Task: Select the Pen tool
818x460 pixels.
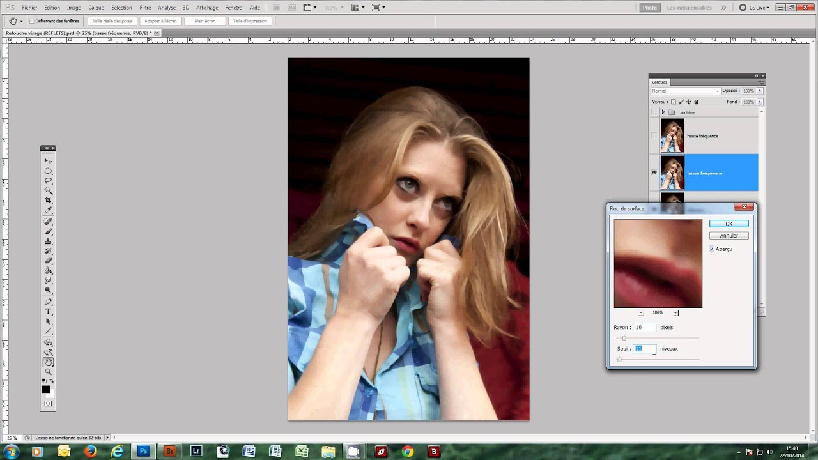Action: [x=48, y=302]
